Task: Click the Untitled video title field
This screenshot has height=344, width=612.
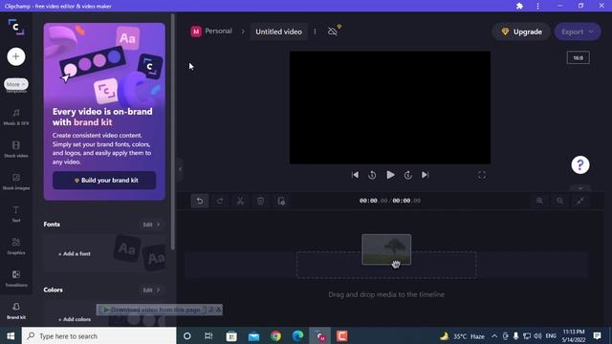Action: click(x=278, y=32)
